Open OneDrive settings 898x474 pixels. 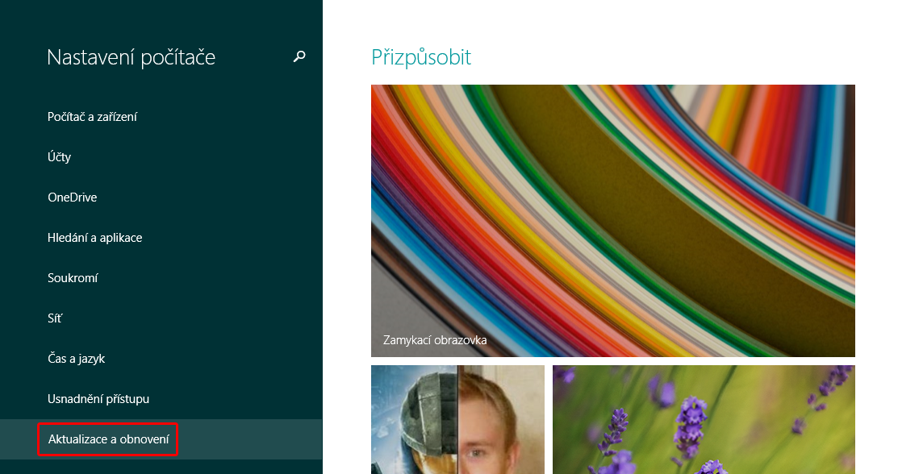coord(72,197)
